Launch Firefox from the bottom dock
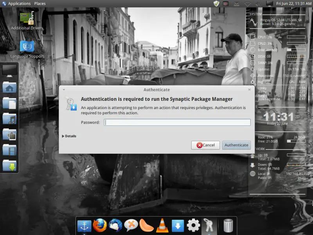Image resolution: width=313 pixels, height=235 pixels. 100,226
